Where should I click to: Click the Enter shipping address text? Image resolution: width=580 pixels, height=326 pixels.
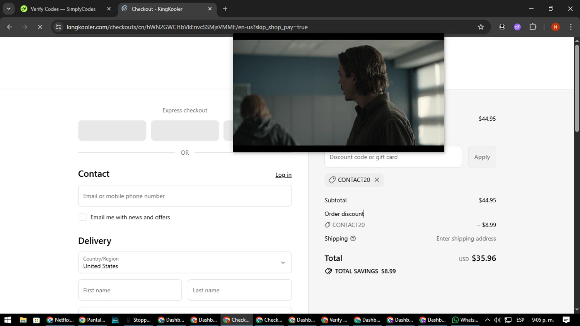[466, 239]
